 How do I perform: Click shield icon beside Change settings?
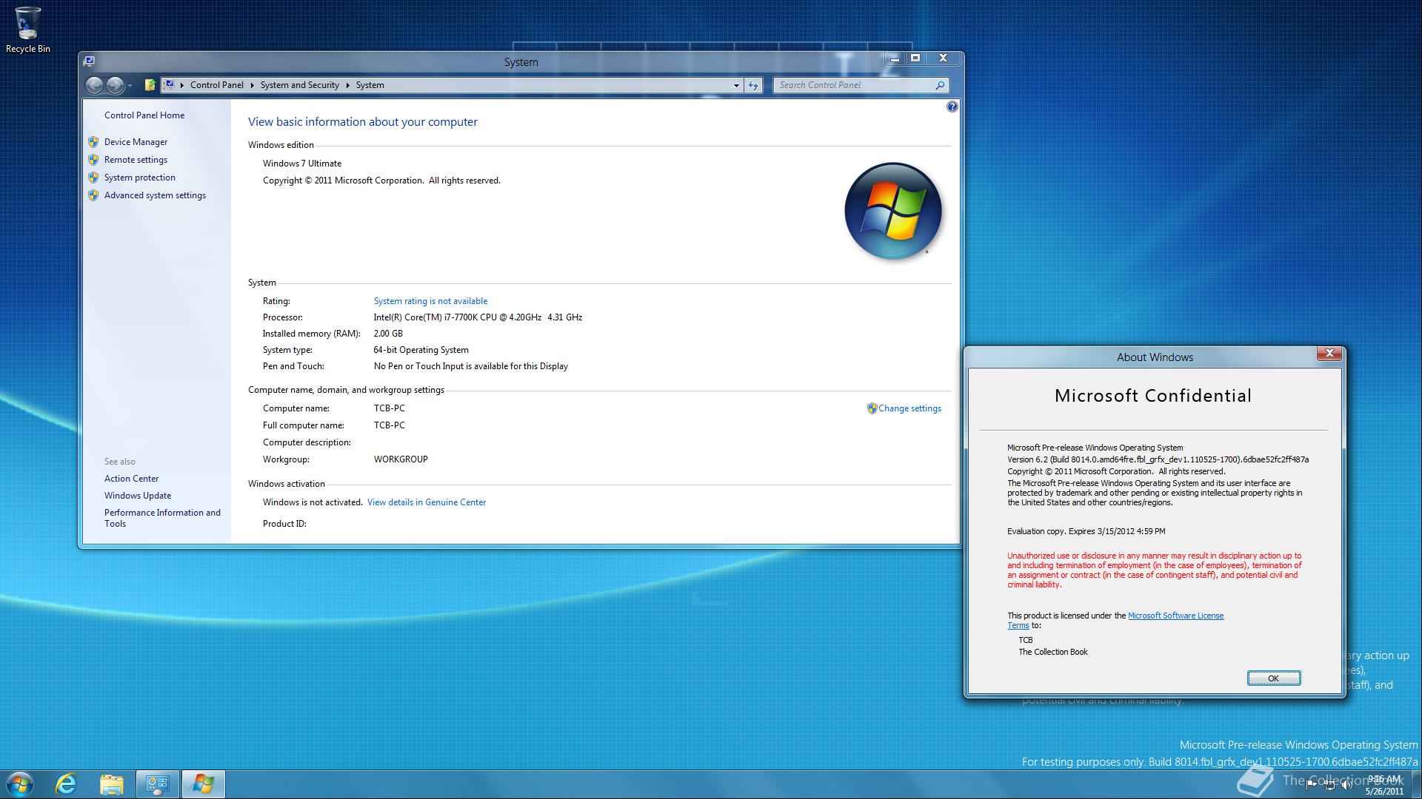[x=872, y=408]
